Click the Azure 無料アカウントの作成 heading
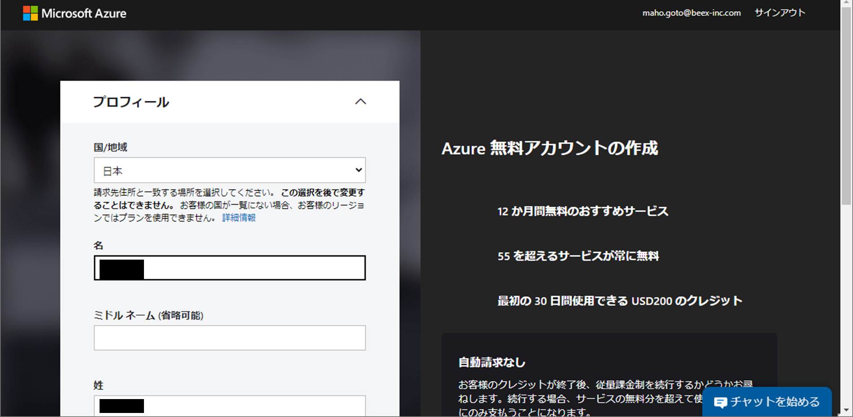853x417 pixels. point(550,148)
